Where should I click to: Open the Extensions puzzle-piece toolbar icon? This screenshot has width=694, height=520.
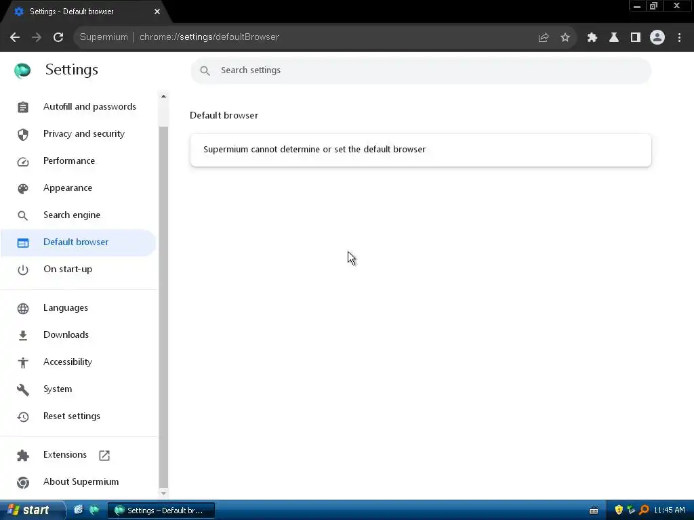click(592, 37)
